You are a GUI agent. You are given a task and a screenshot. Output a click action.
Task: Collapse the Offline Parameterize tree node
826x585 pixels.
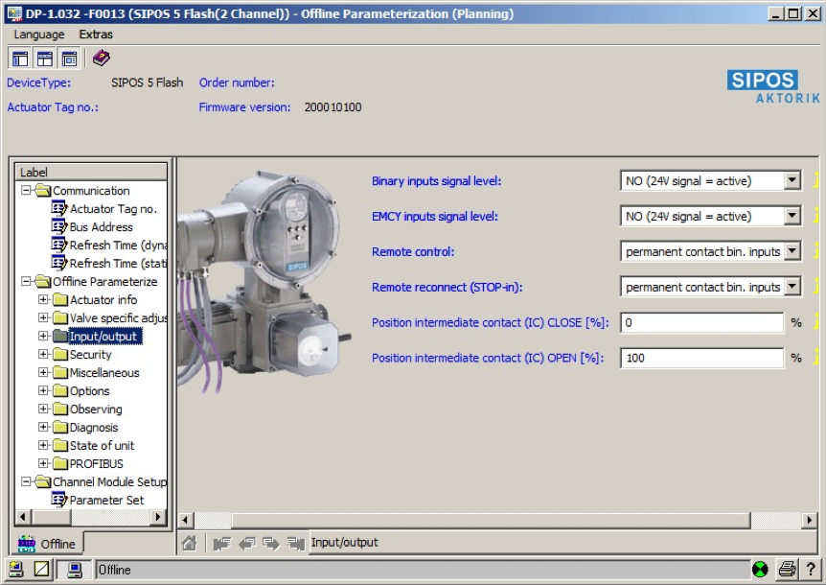click(x=26, y=281)
